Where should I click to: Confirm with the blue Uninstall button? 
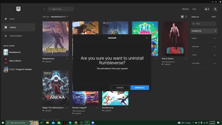click(140, 88)
